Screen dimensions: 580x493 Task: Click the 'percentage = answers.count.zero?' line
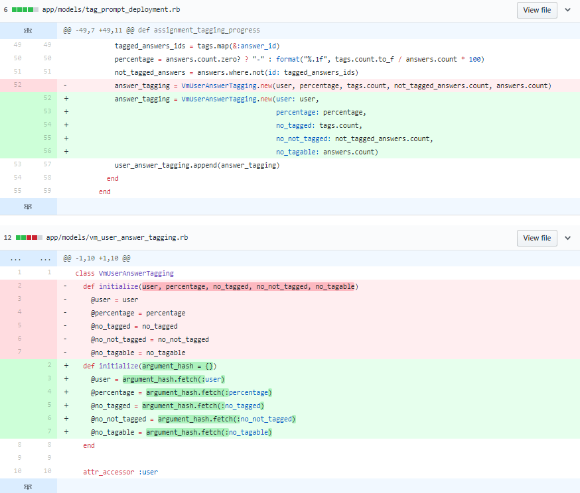[x=319, y=59]
